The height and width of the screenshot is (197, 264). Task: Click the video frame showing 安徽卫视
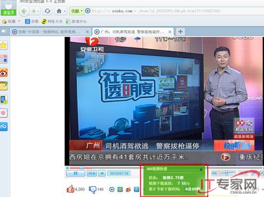[164, 101]
